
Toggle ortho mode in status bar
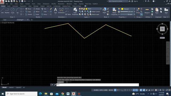[122, 90]
